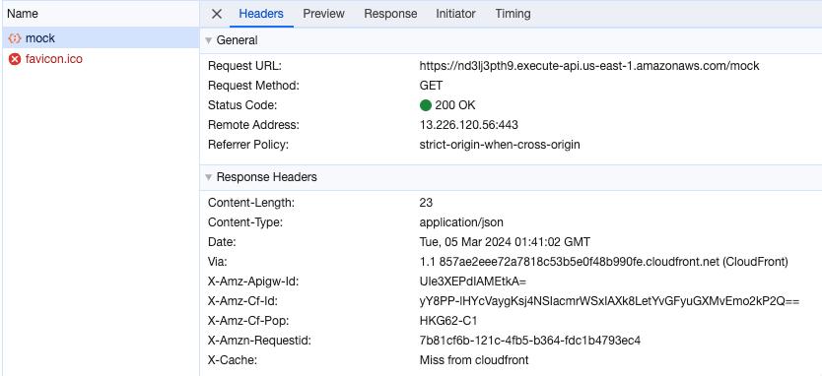This screenshot has width=822, height=376.
Task: Click the Date header label
Action: coord(223,242)
